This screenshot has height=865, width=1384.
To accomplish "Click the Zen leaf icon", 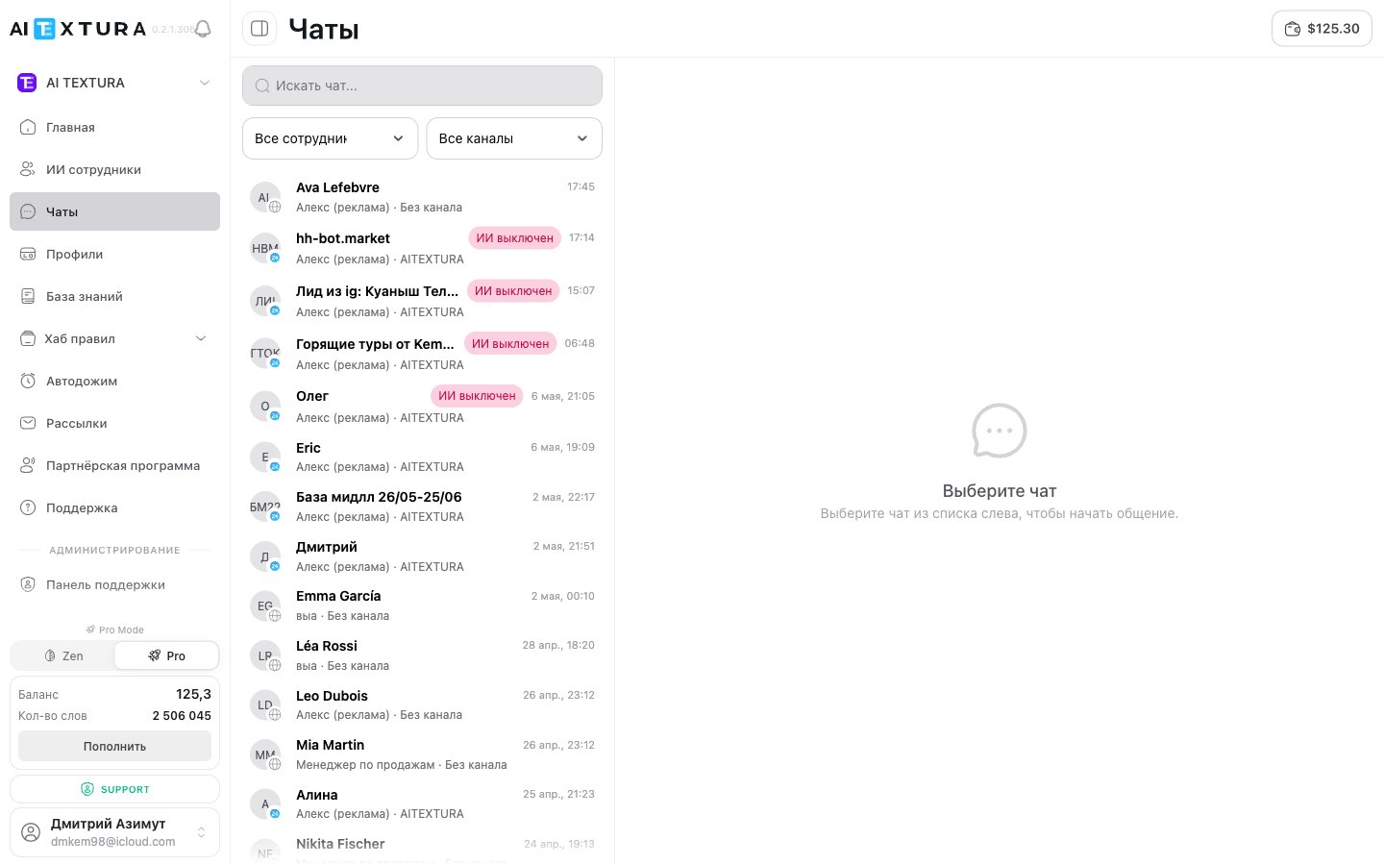I will [x=50, y=655].
